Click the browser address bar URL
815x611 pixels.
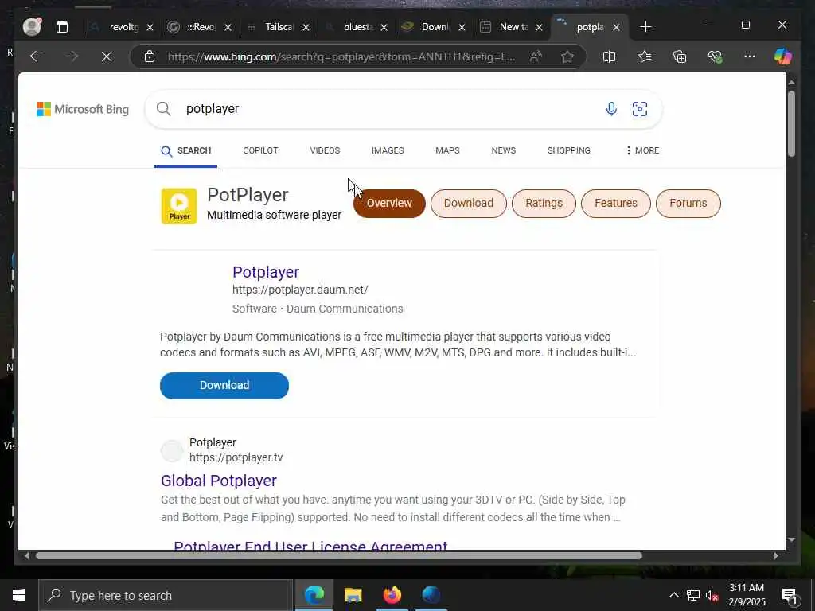pos(341,56)
